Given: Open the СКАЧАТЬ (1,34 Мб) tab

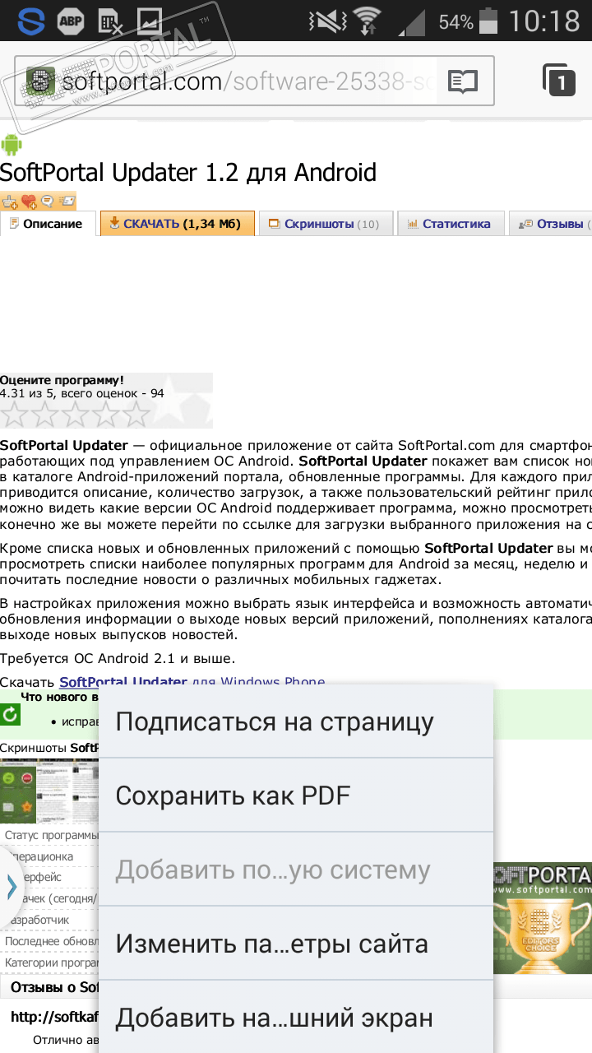Looking at the screenshot, I should 177,224.
